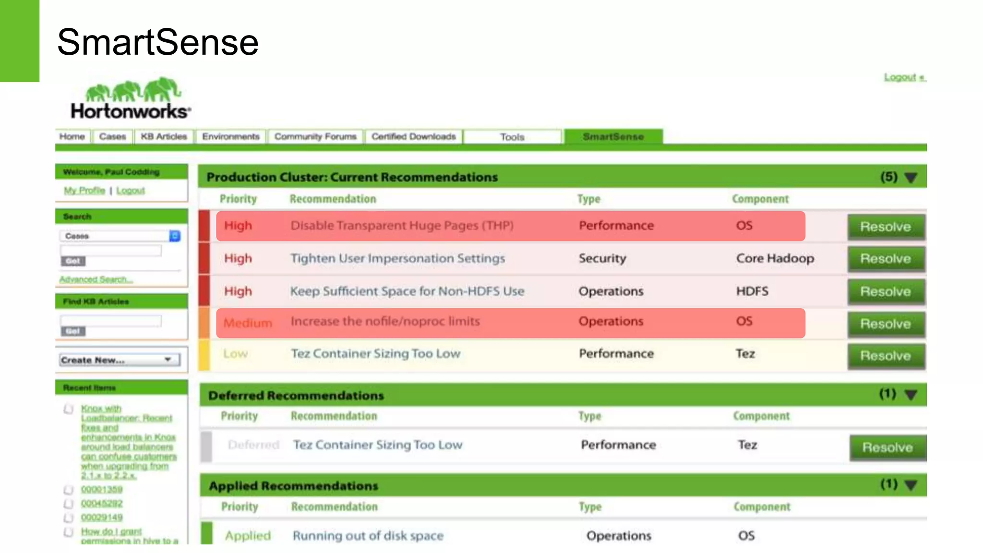Click 'Core Hadoop' component cell
The height and width of the screenshot is (553, 983).
pyautogui.click(x=775, y=258)
